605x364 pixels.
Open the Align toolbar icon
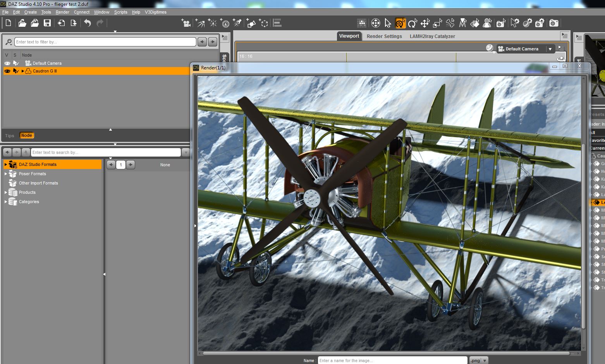tap(277, 23)
